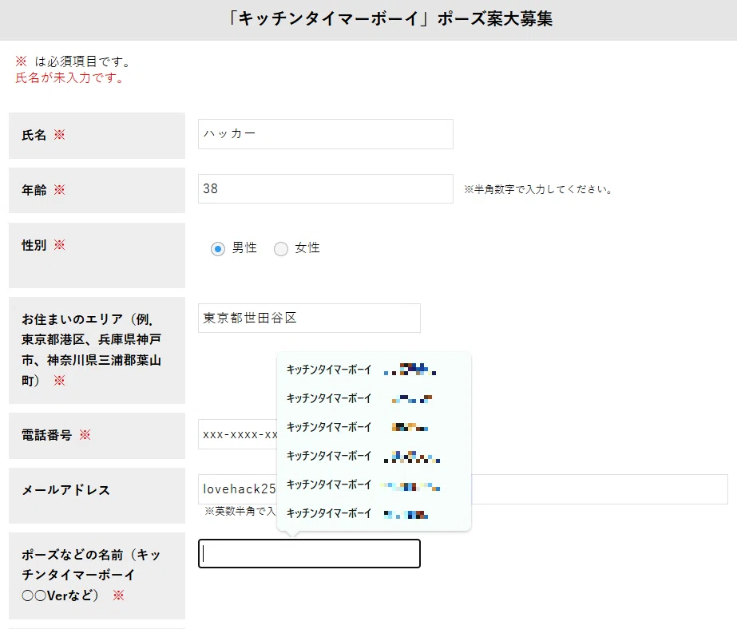Click the ※半角数字で入力してください hint text
This screenshot has width=737, height=629.
tap(538, 189)
